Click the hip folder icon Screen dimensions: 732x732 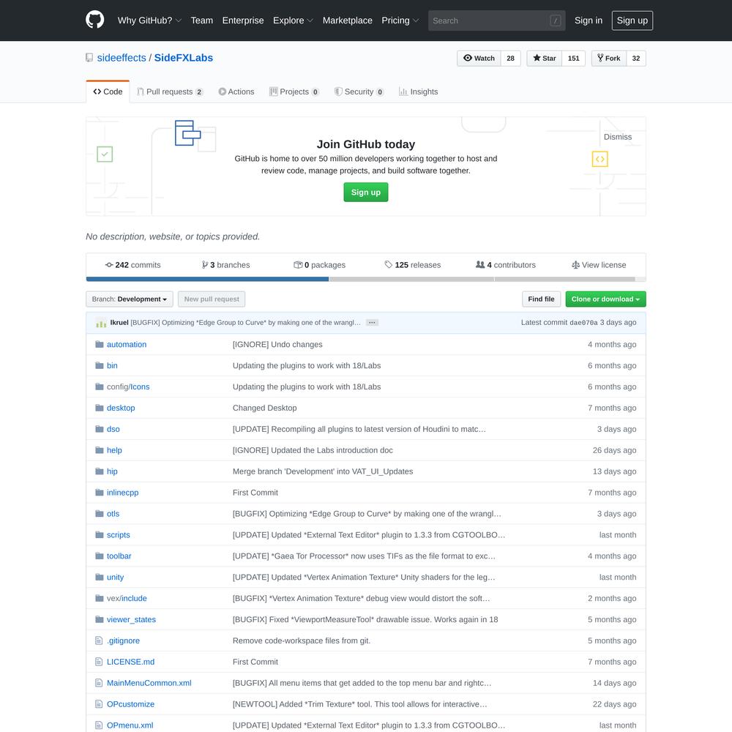[x=100, y=471]
